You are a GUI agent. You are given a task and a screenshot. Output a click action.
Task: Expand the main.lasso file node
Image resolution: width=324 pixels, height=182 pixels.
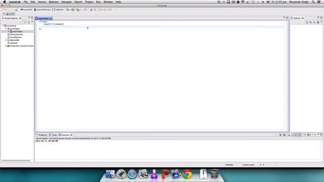(x=9, y=31)
